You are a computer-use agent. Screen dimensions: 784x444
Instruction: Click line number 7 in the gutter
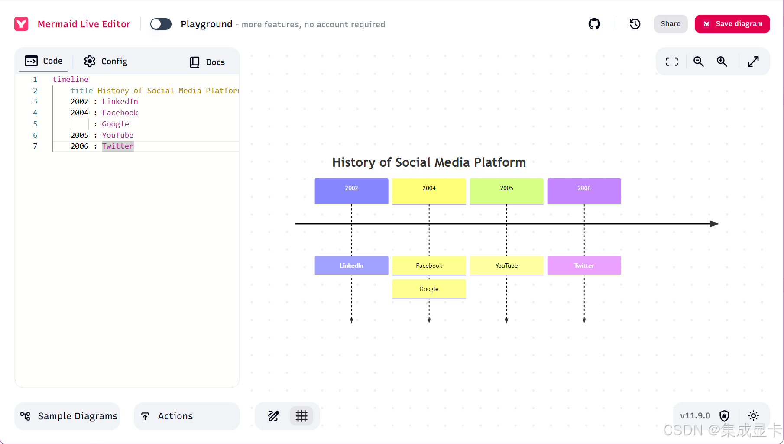coord(35,146)
